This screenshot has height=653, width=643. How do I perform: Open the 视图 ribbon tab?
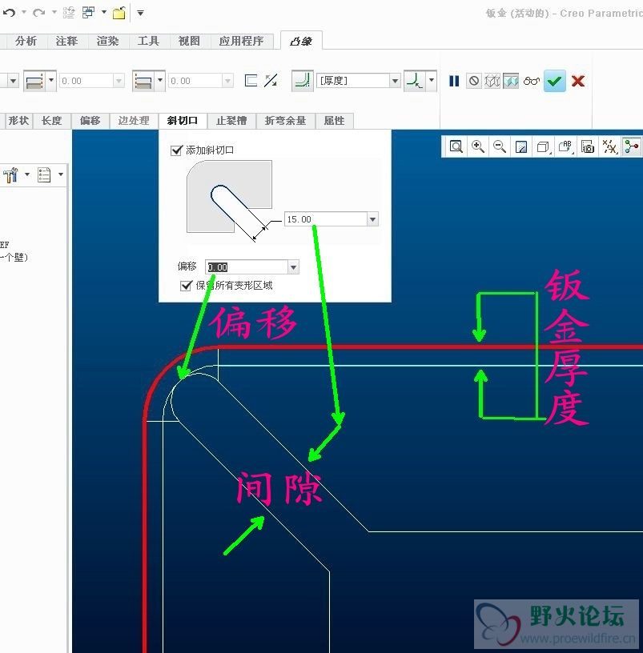[189, 41]
